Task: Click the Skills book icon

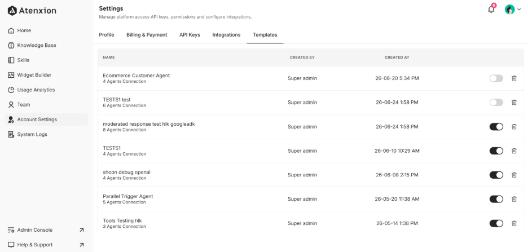Action: (11, 60)
